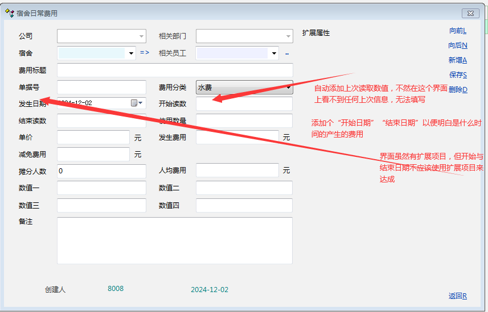Viewport: 488px width, 312px height.
Task: Select the 单价 input field
Action: 93,138
